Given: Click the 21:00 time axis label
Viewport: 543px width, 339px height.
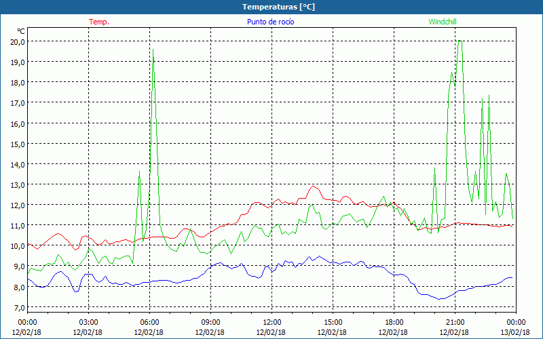Looking at the screenshot, I should point(455,323).
